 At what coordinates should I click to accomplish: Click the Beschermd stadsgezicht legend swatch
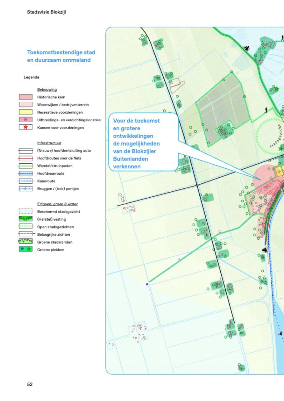click(x=26, y=212)
